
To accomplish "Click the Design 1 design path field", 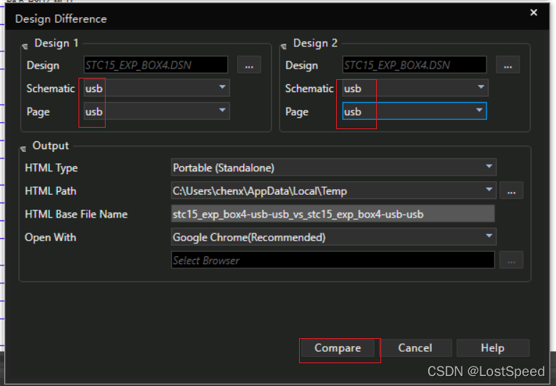I will point(156,65).
